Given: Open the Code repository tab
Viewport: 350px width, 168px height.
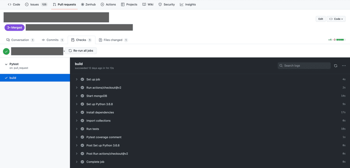Looking at the screenshot, I should 14,4.
